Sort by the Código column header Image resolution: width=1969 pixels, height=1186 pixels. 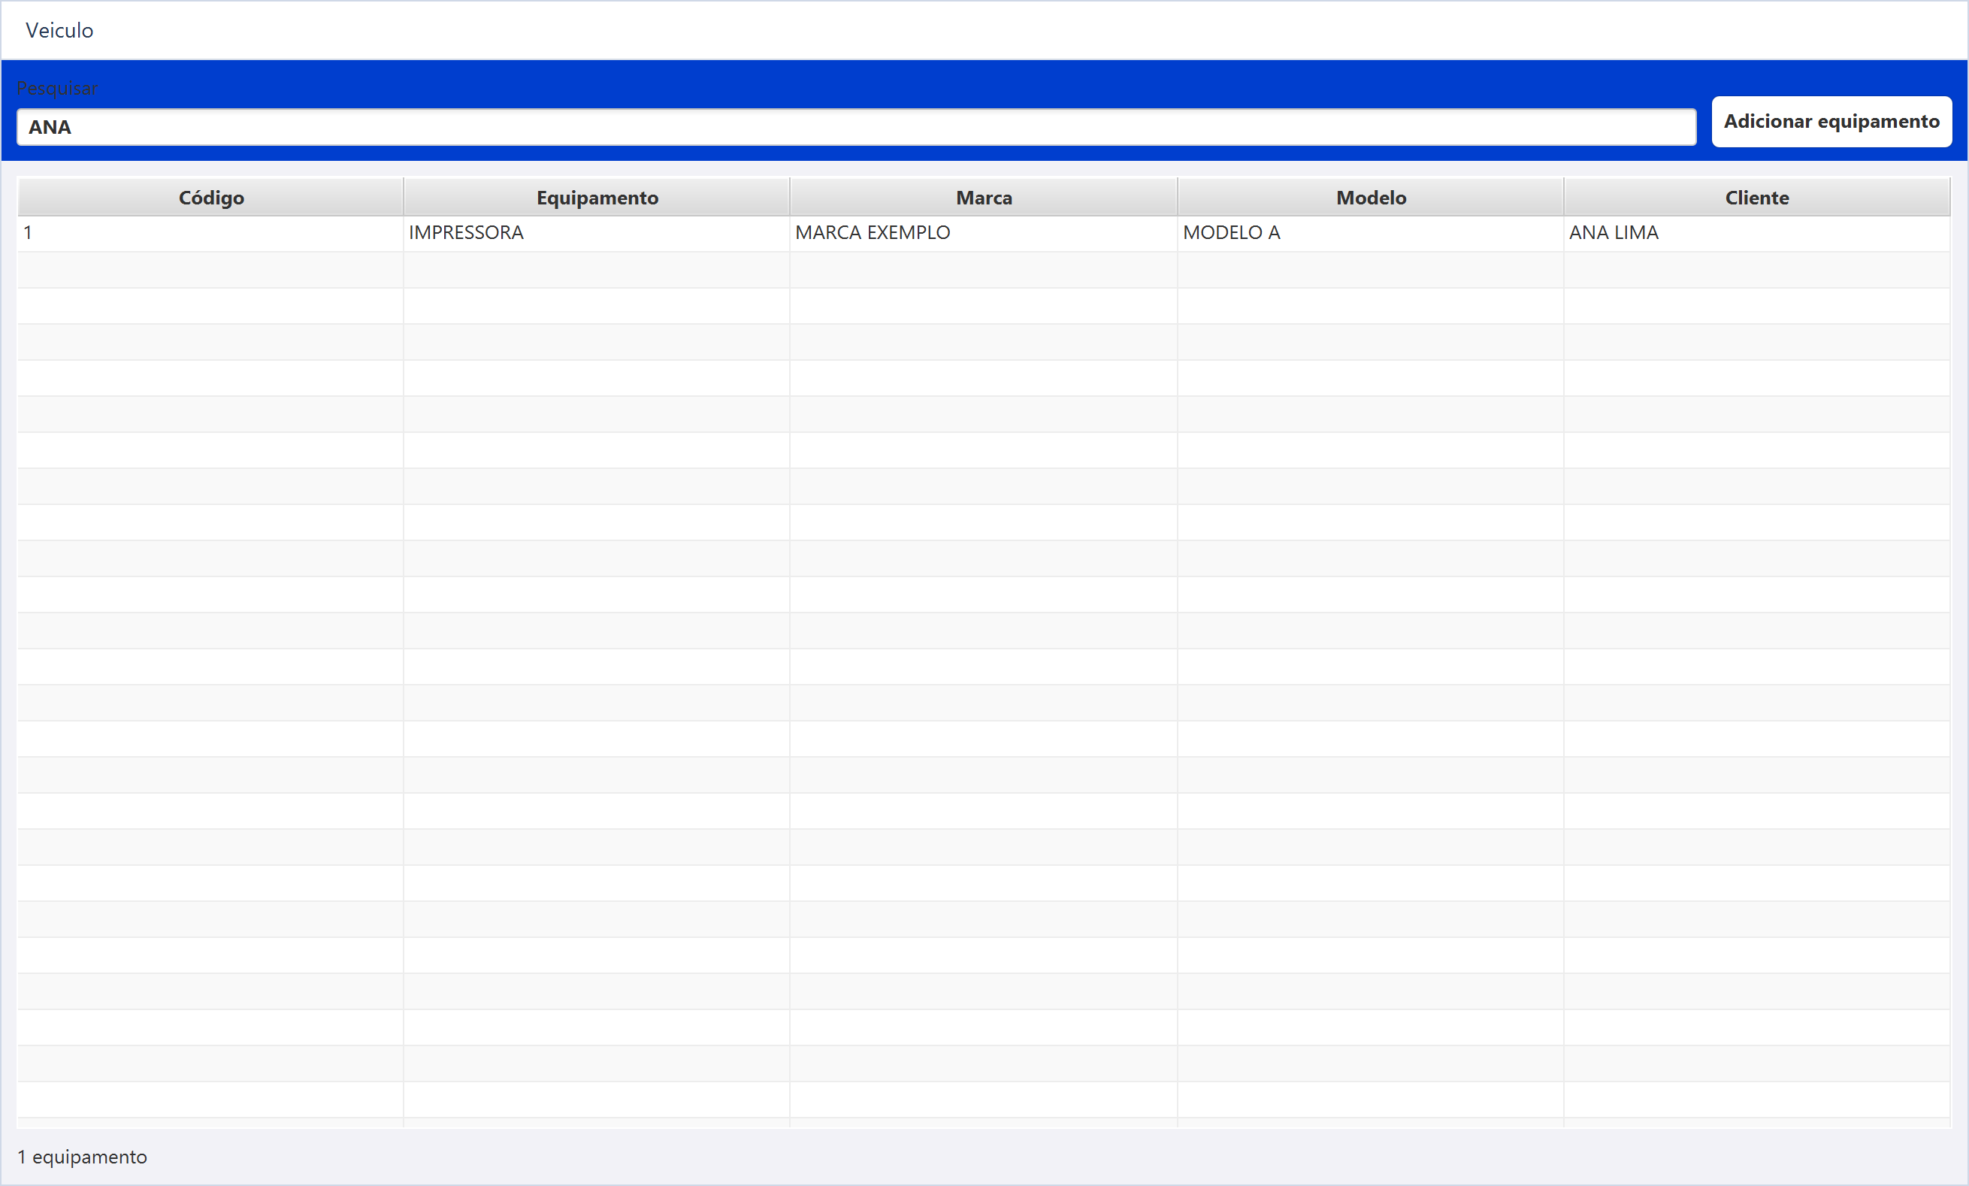coord(210,198)
